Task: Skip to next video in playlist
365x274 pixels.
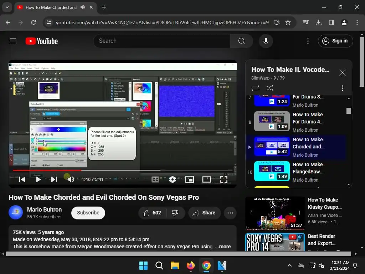Action: pyautogui.click(x=54, y=179)
